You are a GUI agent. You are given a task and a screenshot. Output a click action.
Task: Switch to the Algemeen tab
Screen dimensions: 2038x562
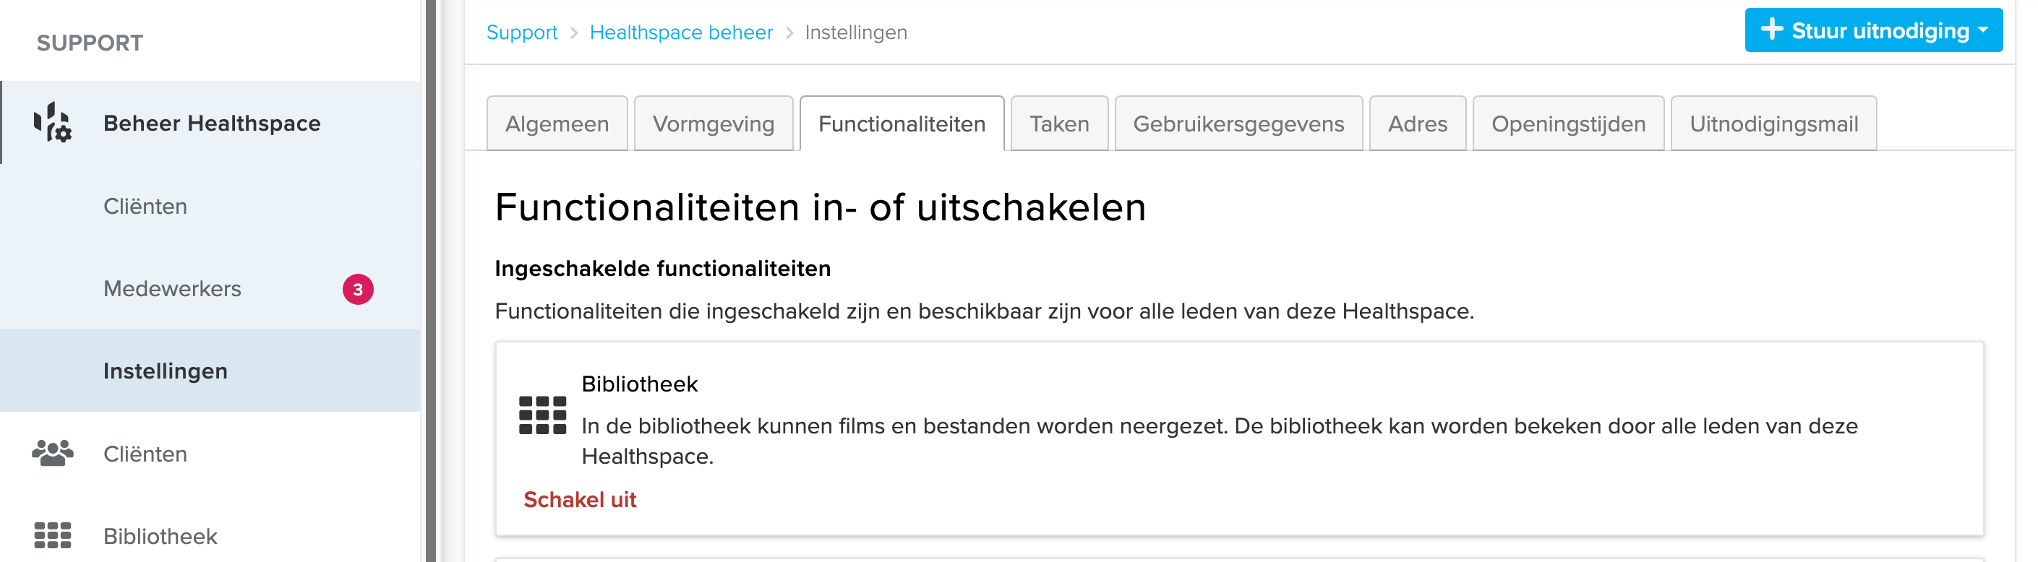pos(557,124)
